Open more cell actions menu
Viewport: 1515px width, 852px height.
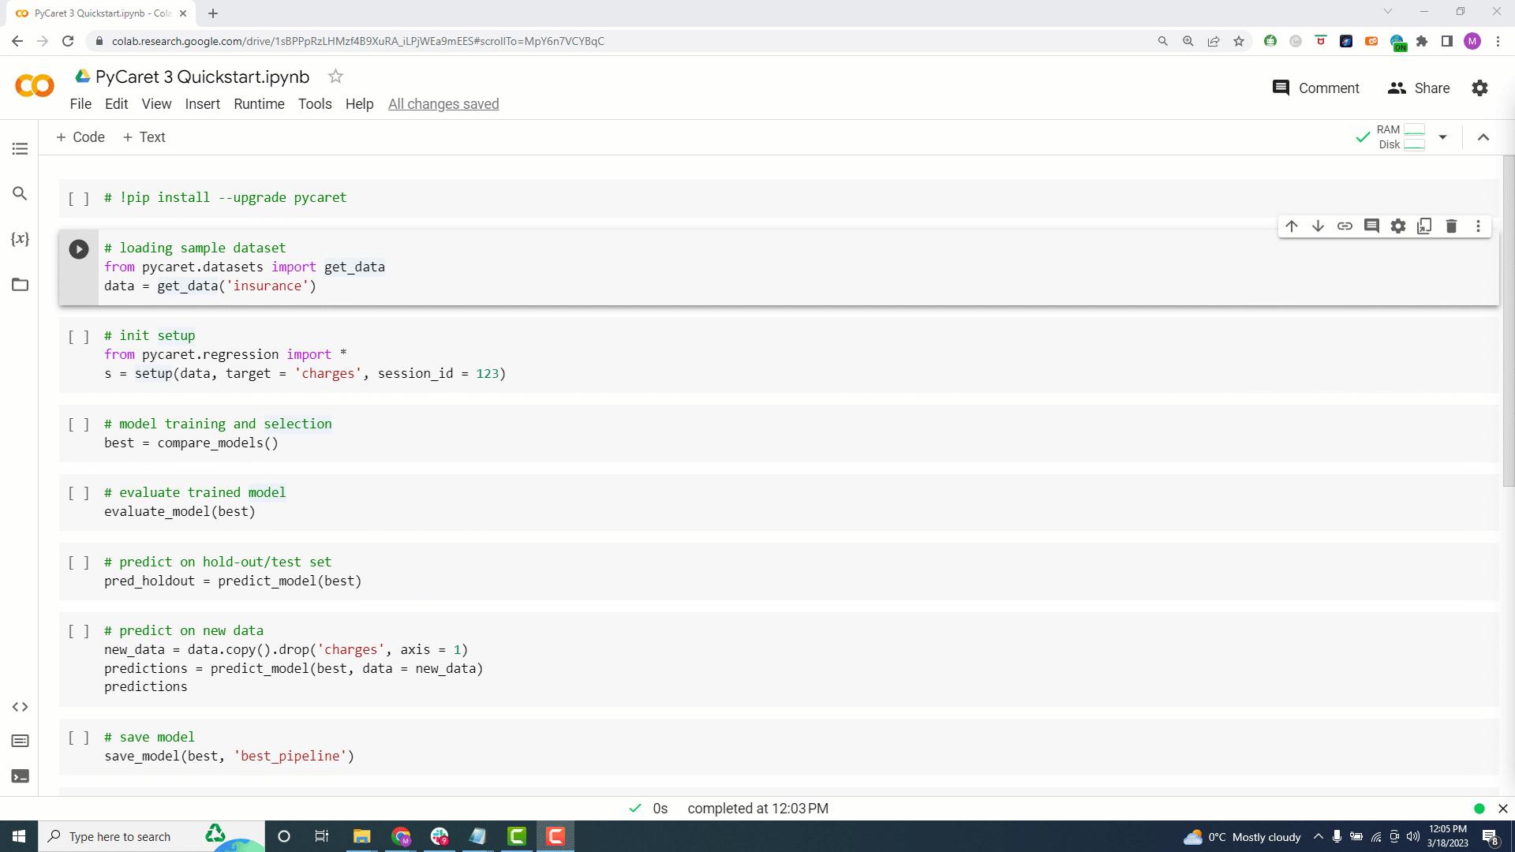tap(1478, 226)
